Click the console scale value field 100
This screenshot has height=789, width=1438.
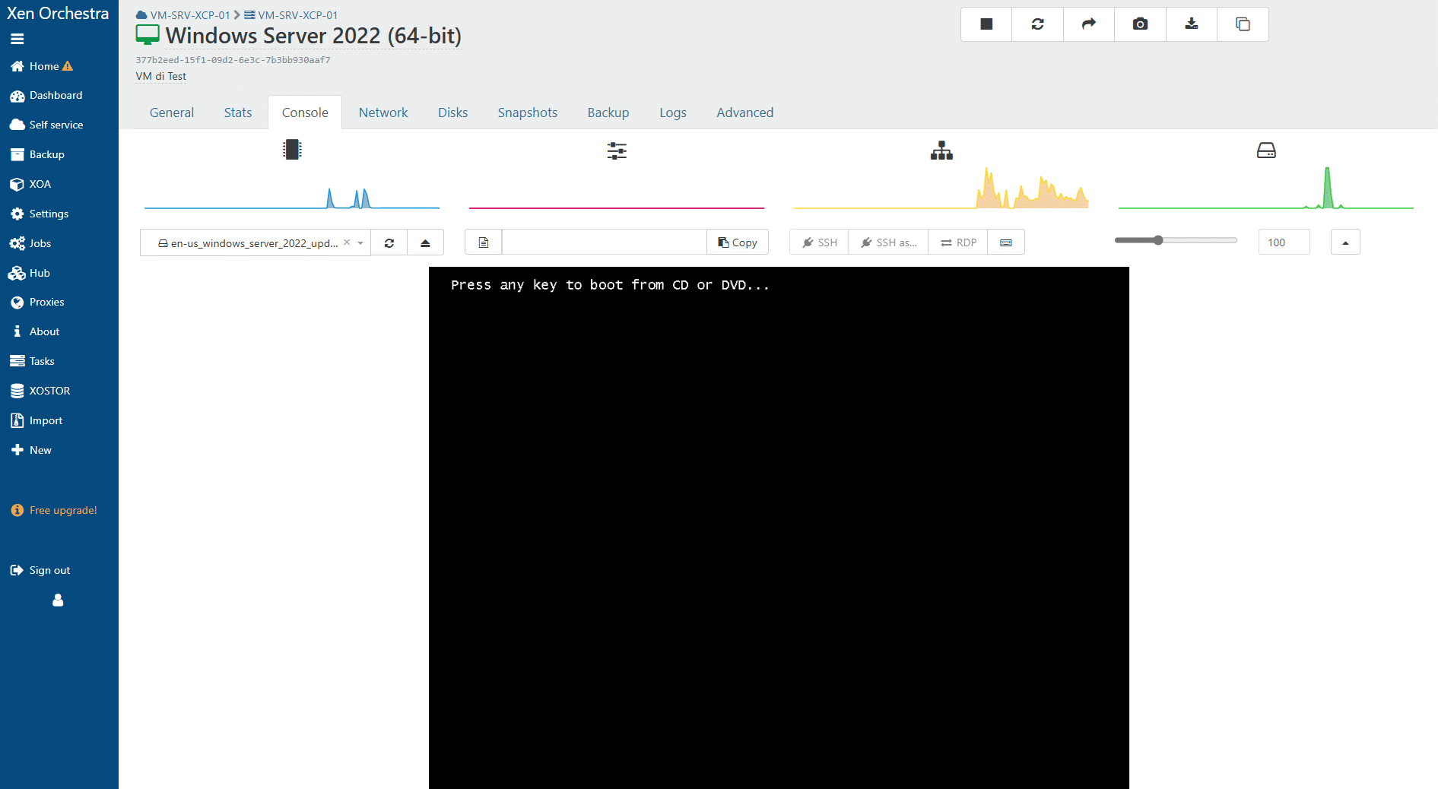point(1284,242)
